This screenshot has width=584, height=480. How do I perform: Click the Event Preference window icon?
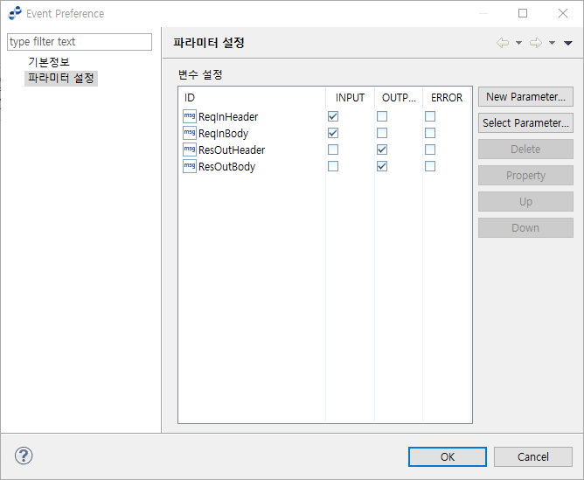click(15, 13)
